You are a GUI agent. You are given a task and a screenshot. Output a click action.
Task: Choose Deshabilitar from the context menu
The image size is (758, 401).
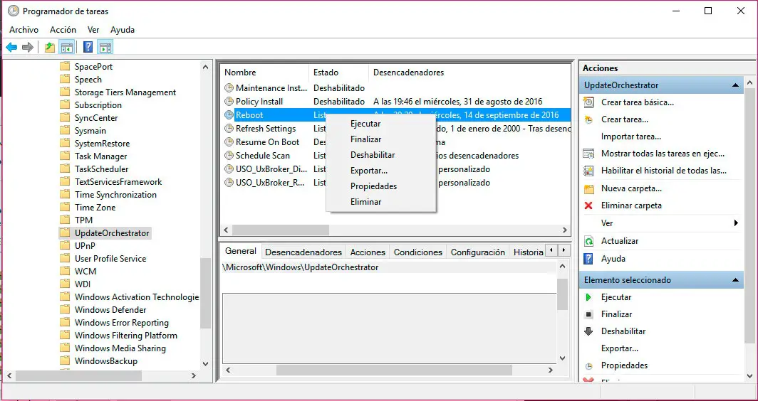tap(381, 155)
